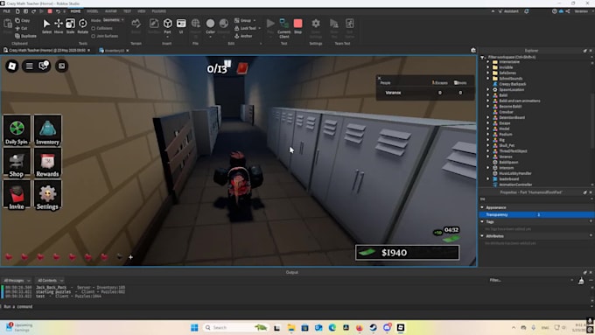
Task: Click the Transparency property value field
Action: point(565,215)
